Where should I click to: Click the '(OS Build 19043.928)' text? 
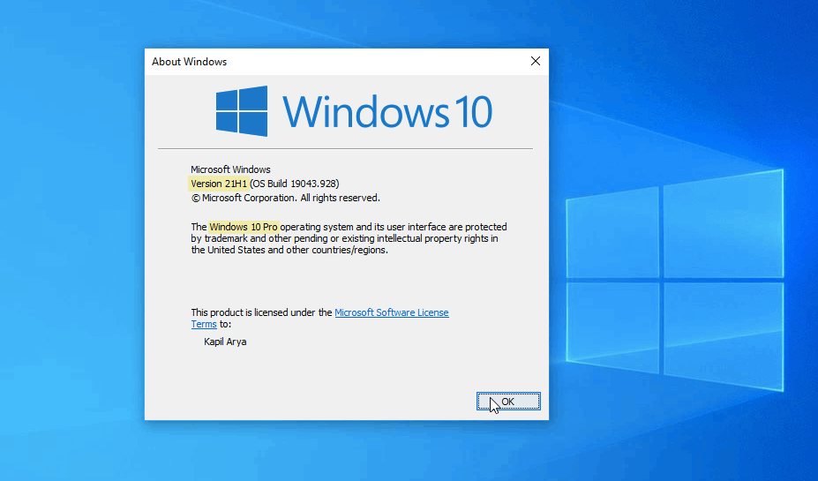(294, 184)
